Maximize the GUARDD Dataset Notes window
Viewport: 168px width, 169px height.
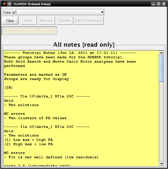point(158,4)
